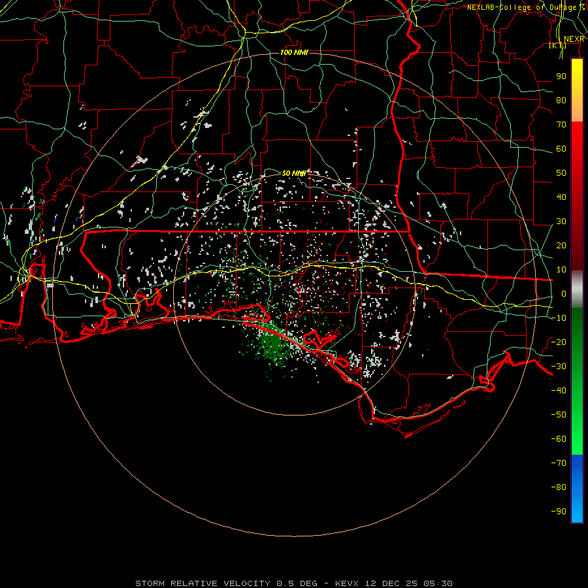Screen dimensions: 588x588
Task: Click the -80 value on velocity scale
Action: tap(559, 487)
